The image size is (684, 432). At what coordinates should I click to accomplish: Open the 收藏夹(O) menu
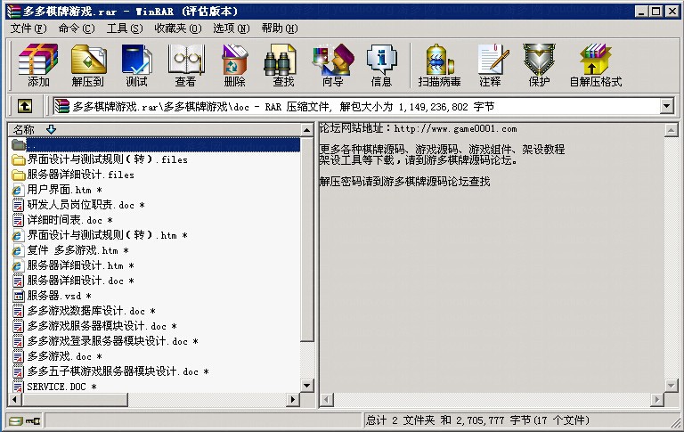177,29
